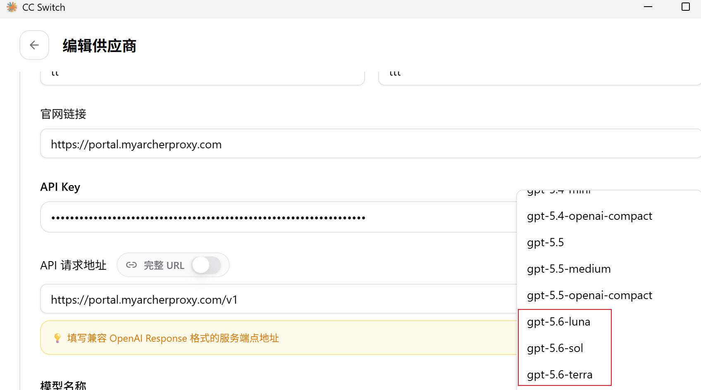Select gpt-5.6-luna from model list
701x390 pixels.
558,322
